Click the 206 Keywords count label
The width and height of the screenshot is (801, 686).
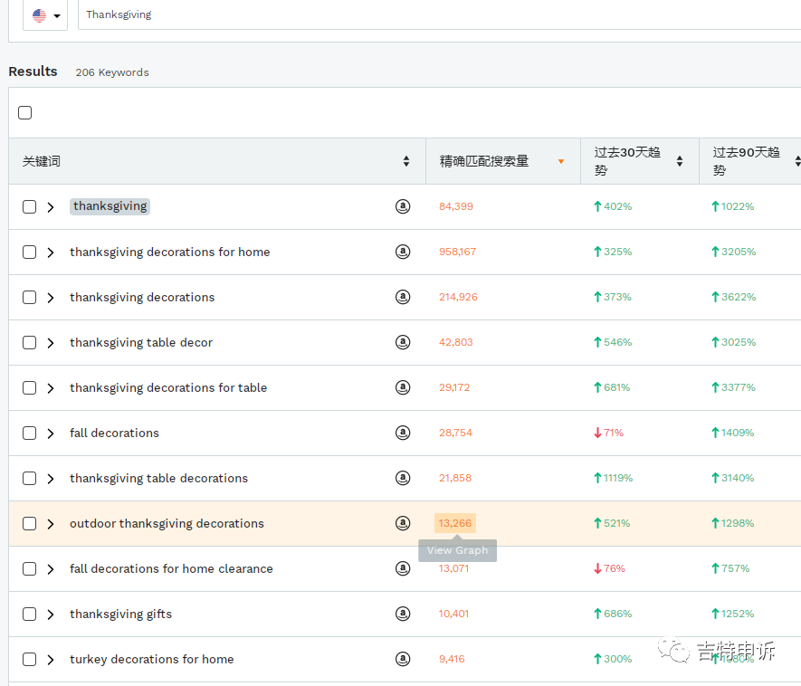[x=112, y=72]
